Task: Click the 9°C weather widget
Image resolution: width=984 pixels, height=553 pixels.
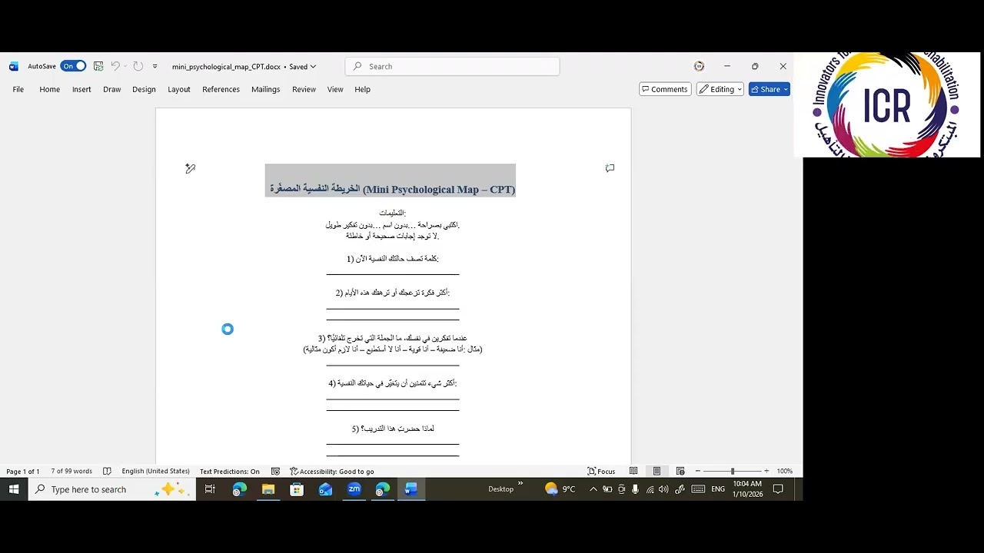Action: click(560, 489)
